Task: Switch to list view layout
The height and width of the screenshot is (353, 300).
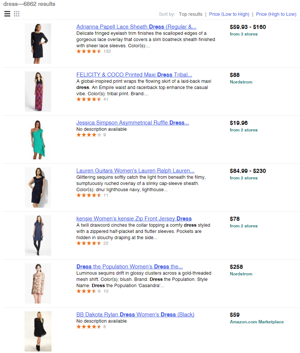Action: point(7,14)
